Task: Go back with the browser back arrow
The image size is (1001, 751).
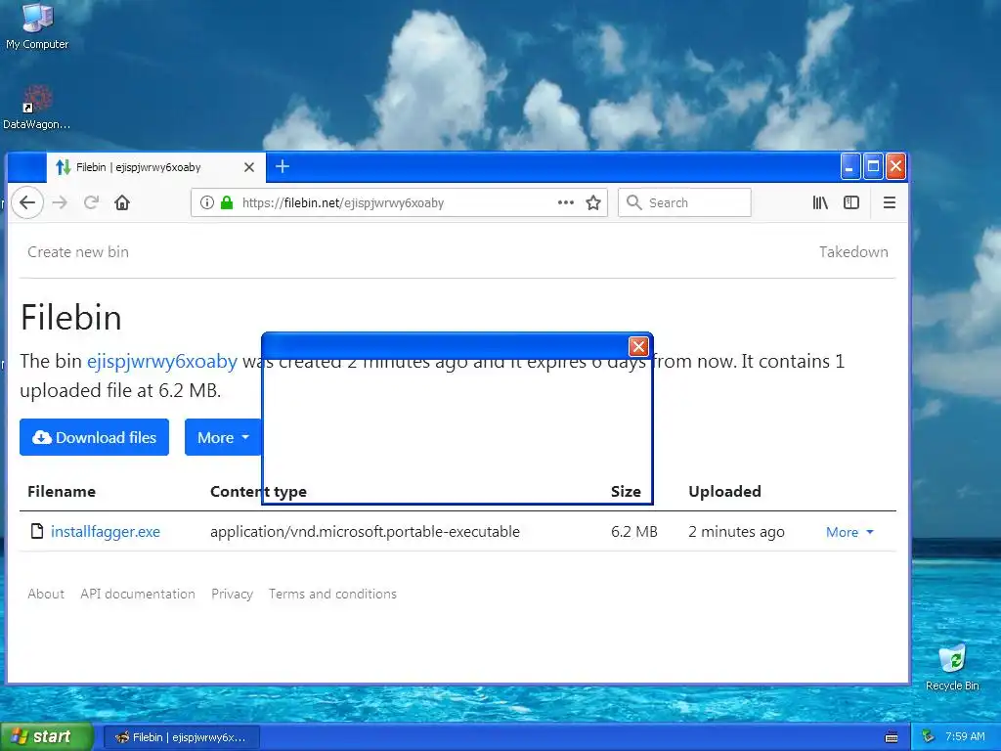Action: pos(26,203)
